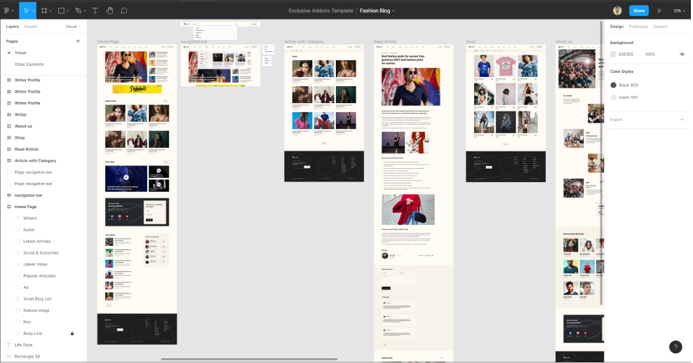Click the E5E5E5 background color swatch

click(x=613, y=54)
